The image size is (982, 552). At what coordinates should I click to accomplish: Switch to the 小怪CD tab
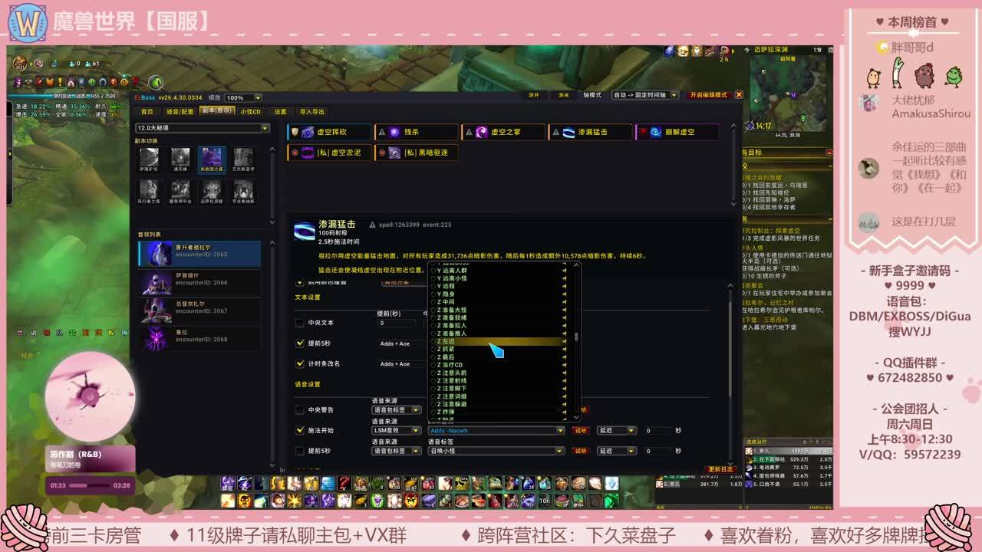click(x=251, y=112)
